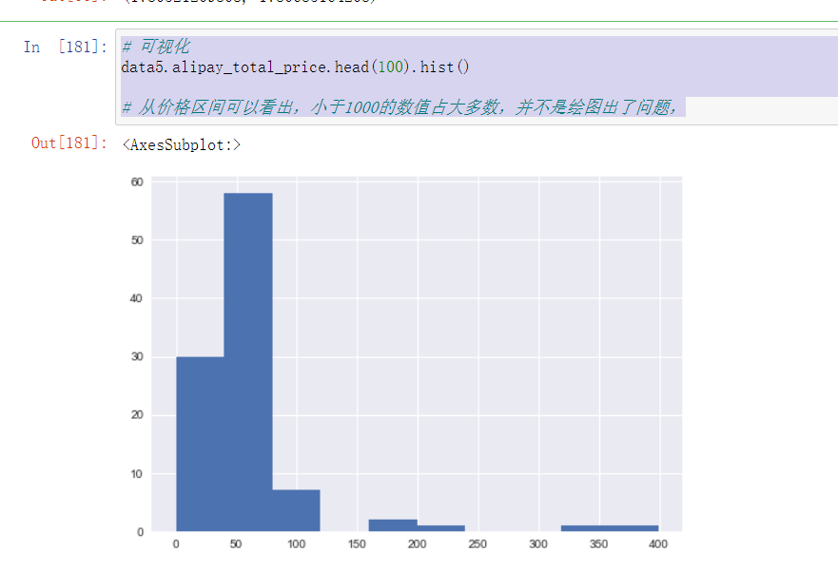Click the <AxesSubplot:> output text
The image size is (838, 571).
(181, 145)
